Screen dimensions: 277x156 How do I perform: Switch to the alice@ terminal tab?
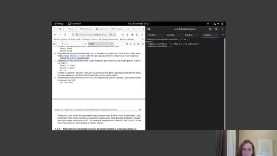[171, 35]
